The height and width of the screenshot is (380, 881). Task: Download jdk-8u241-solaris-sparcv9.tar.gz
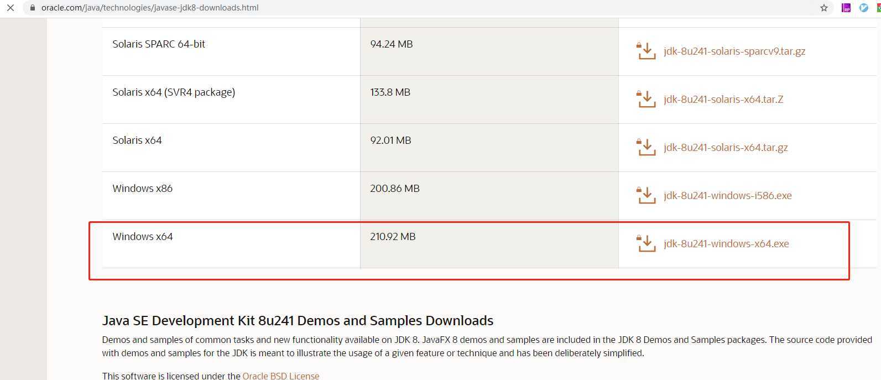[734, 51]
